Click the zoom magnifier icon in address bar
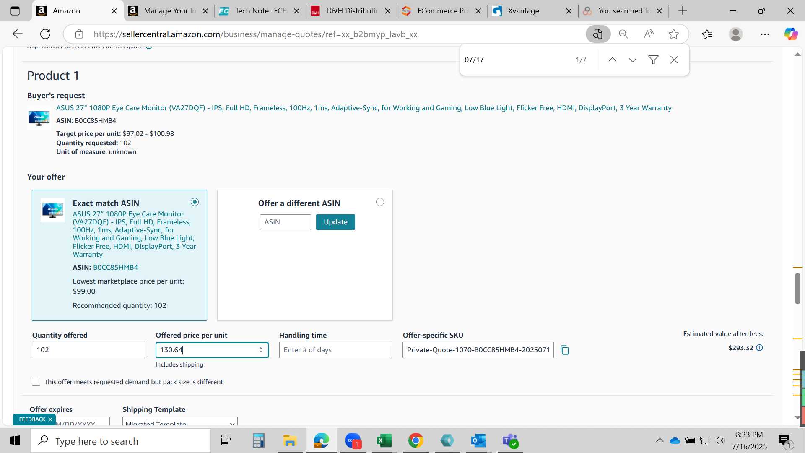805x453 pixels. coord(623,34)
